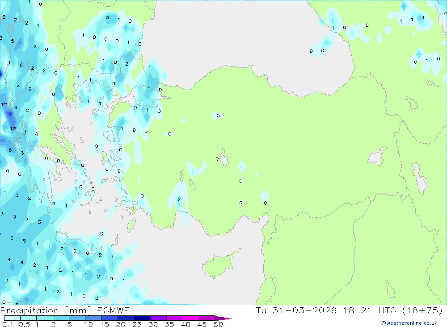Viewport: 447px width, 327px height.
Task: Click the legend swatch between 0.1 and 0.5
Action: (x=12, y=318)
